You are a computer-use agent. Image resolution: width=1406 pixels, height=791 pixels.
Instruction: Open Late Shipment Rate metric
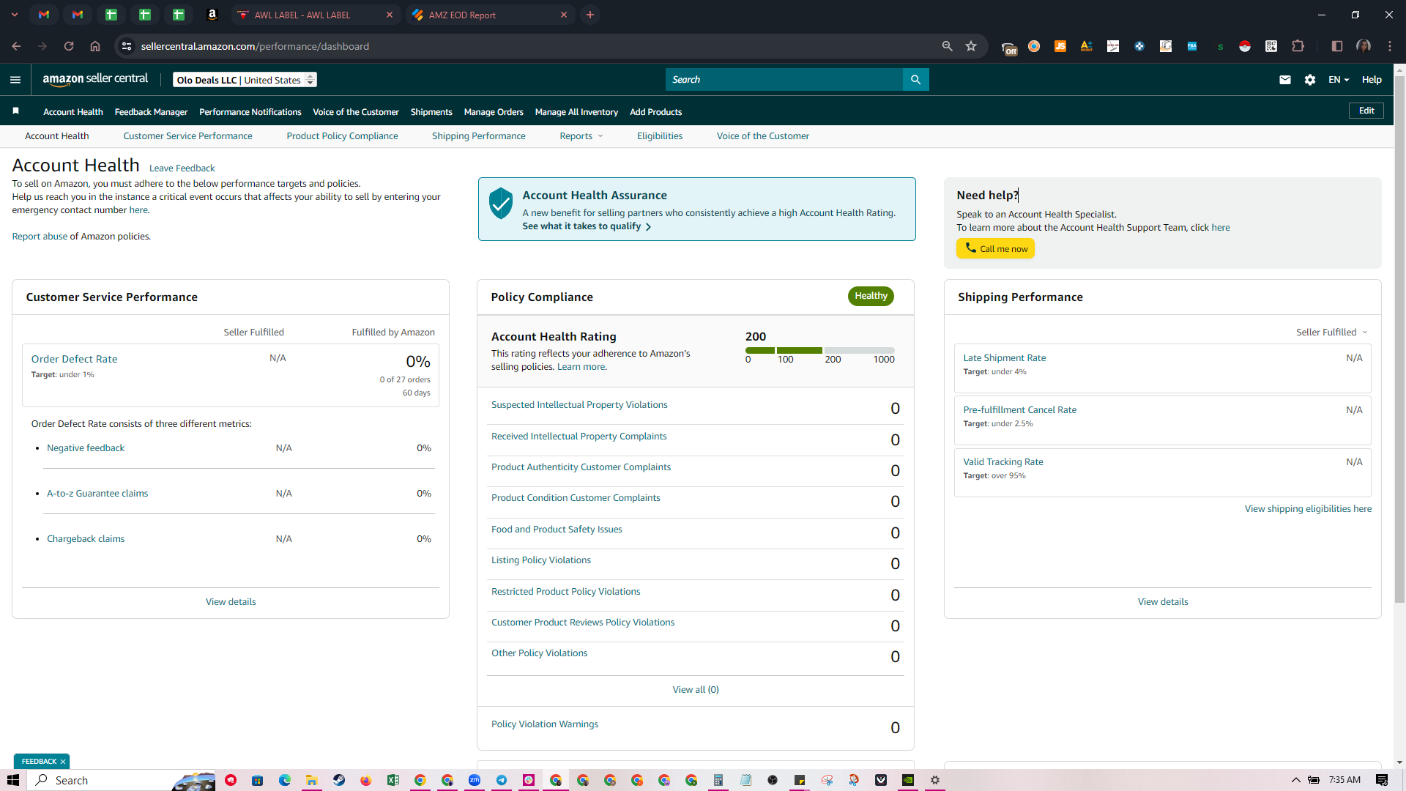pos(1004,358)
